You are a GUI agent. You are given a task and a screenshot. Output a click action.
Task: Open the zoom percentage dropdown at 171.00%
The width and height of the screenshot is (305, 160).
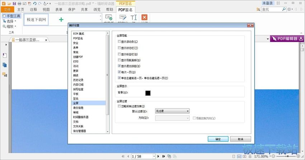tap(270, 156)
